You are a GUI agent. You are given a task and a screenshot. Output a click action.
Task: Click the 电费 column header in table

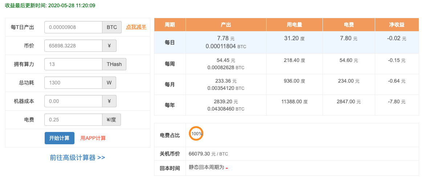[x=349, y=25]
